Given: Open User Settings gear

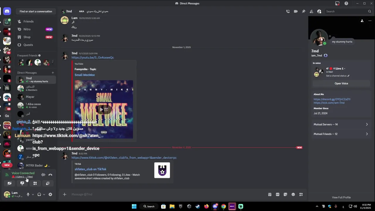Looking at the screenshot, I should tap(50, 194).
